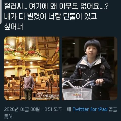Click the red flowers on the balcony
Image resolution: width=121 pixels, height=121 pixels.
32,52
